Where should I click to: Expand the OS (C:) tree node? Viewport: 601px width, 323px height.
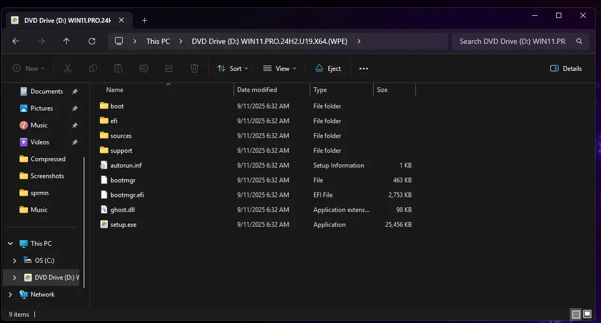tap(15, 261)
